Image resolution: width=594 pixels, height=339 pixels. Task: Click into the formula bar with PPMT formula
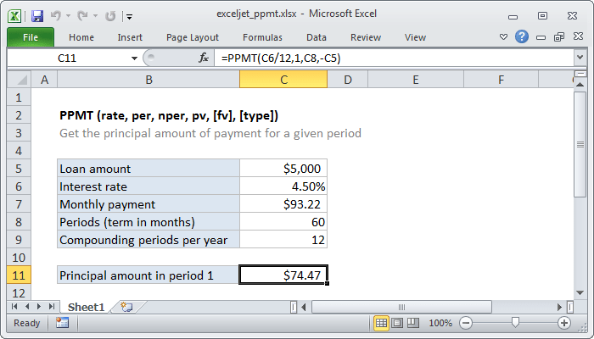tap(394, 58)
